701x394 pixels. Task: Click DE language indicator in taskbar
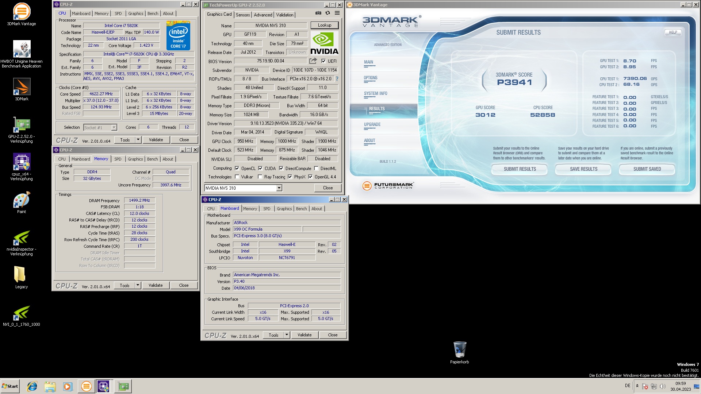(x=628, y=386)
